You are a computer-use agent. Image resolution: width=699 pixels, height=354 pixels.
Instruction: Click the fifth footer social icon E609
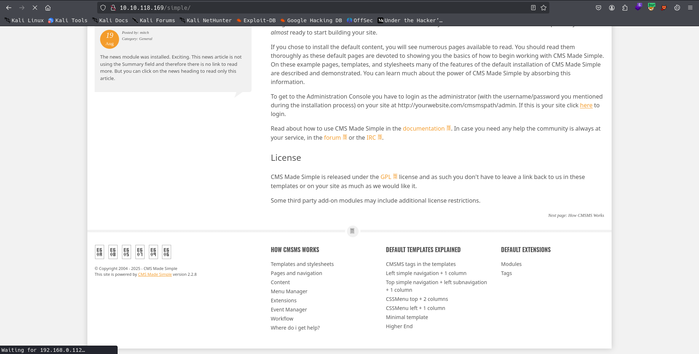[x=153, y=252]
